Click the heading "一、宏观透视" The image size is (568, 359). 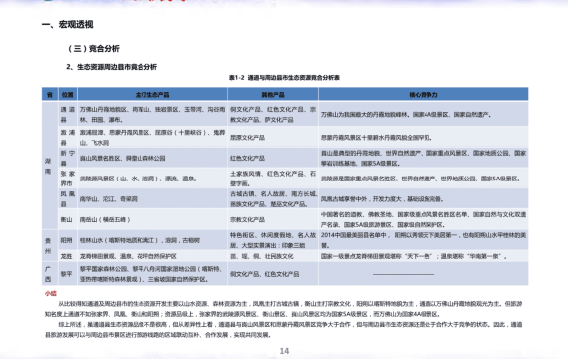(68, 25)
